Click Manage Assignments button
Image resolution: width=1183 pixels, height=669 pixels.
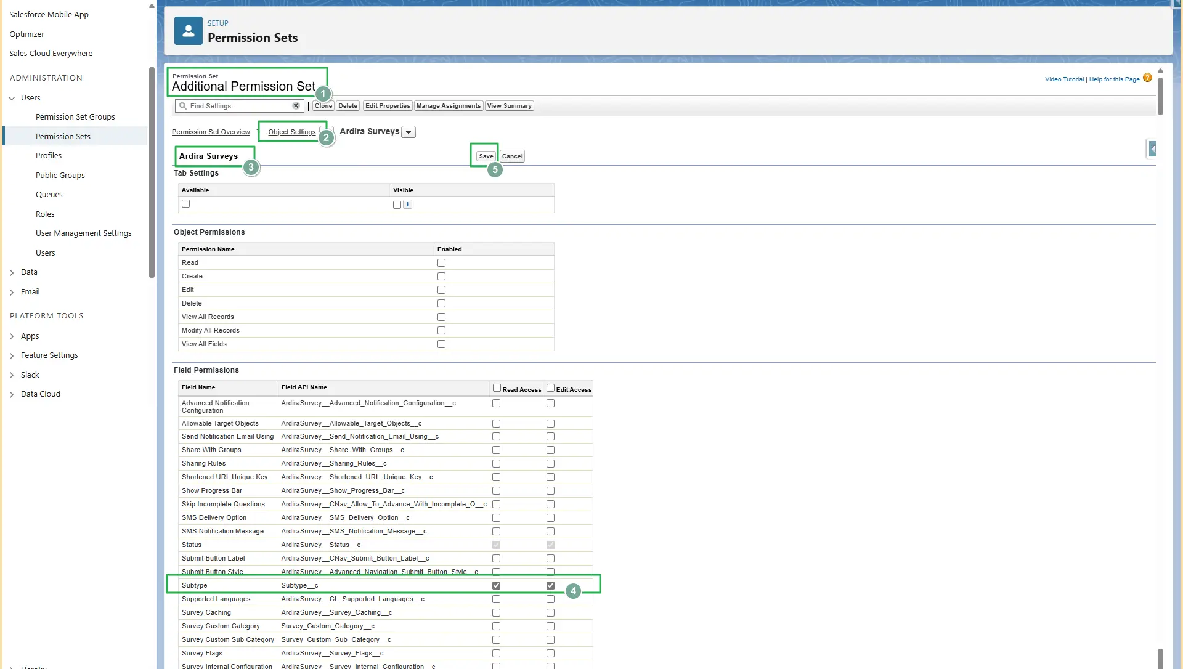click(449, 106)
